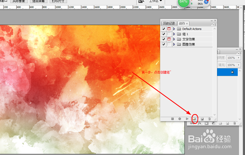Launch Bridge using the Br icon

(x=141, y=1)
